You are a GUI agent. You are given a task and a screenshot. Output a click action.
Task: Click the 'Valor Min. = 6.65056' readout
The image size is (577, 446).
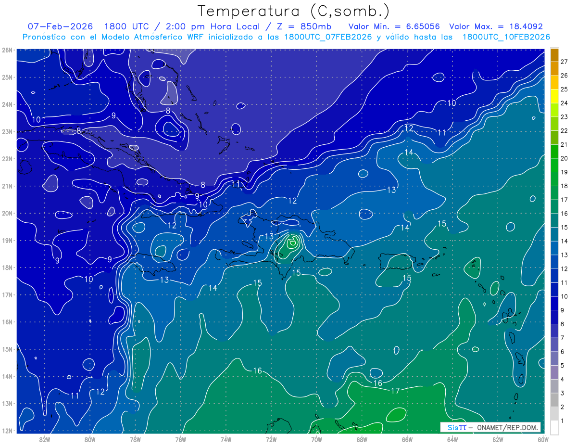point(394,26)
